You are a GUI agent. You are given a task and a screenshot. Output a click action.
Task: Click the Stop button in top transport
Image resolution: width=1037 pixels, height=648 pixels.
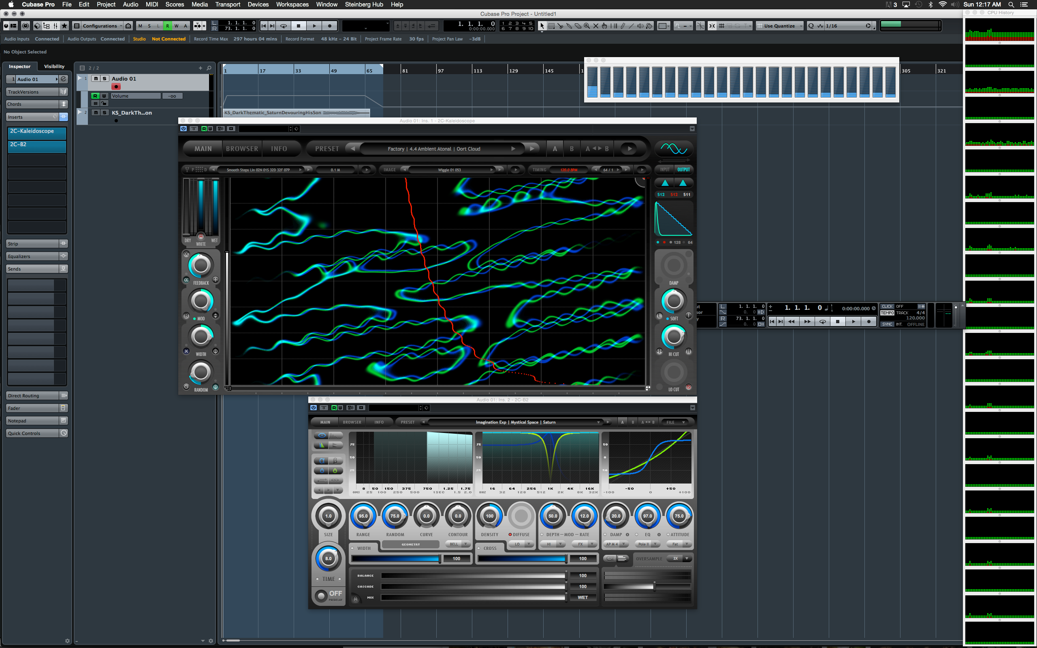coord(299,26)
